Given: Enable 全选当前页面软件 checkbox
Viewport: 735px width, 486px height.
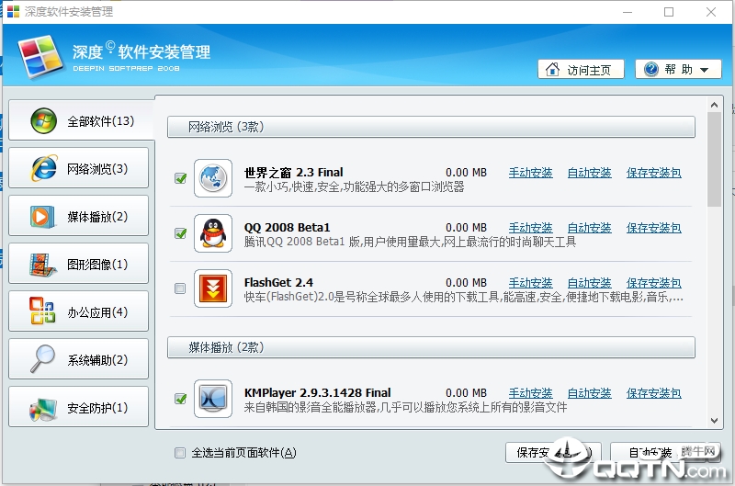Looking at the screenshot, I should coord(180,453).
